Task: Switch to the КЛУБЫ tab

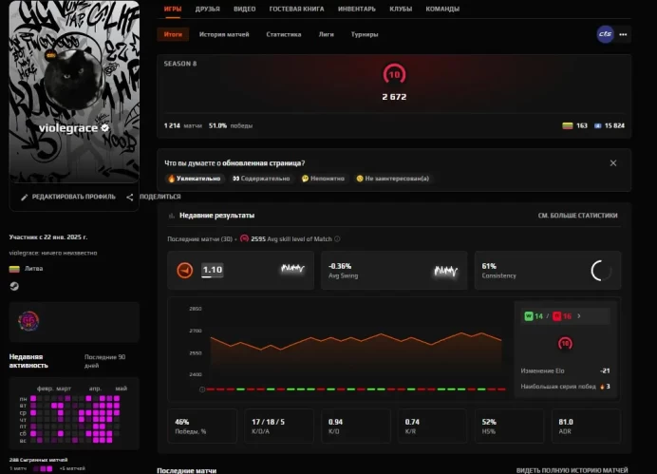Action: 401,9
